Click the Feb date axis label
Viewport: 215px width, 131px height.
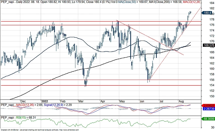coord(63,101)
